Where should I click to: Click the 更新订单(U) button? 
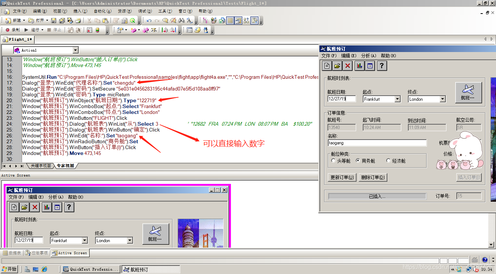point(342,177)
